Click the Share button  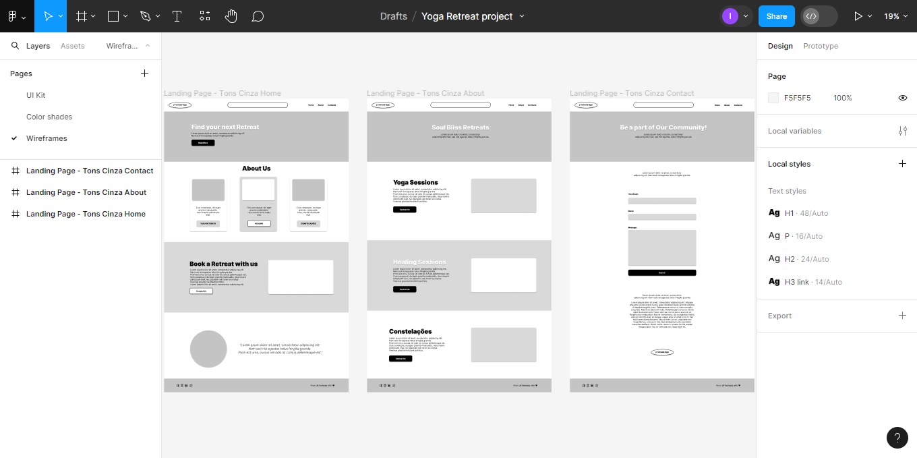point(777,16)
